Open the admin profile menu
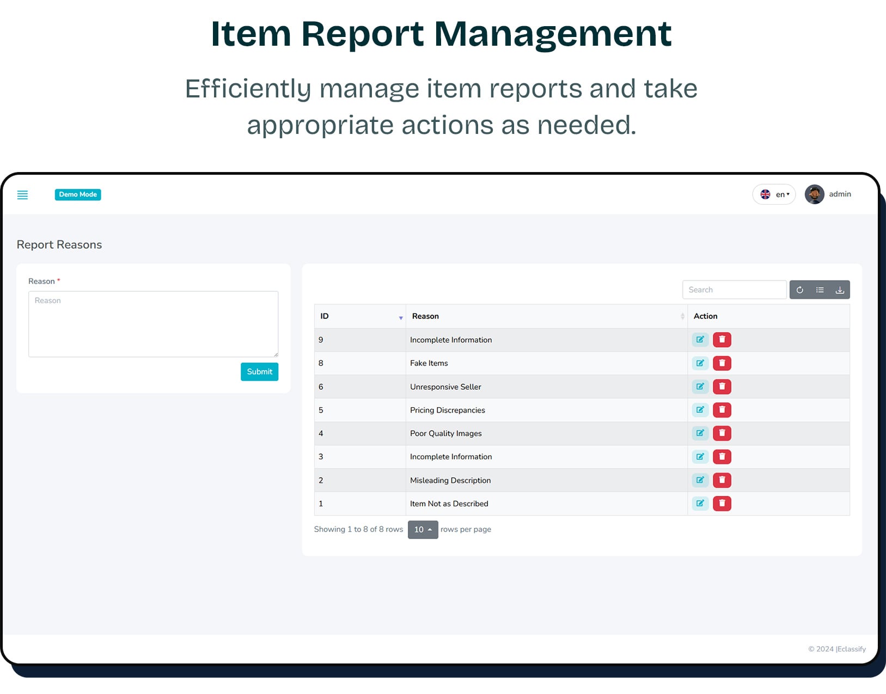Image resolution: width=886 pixels, height=694 pixels. tap(828, 194)
